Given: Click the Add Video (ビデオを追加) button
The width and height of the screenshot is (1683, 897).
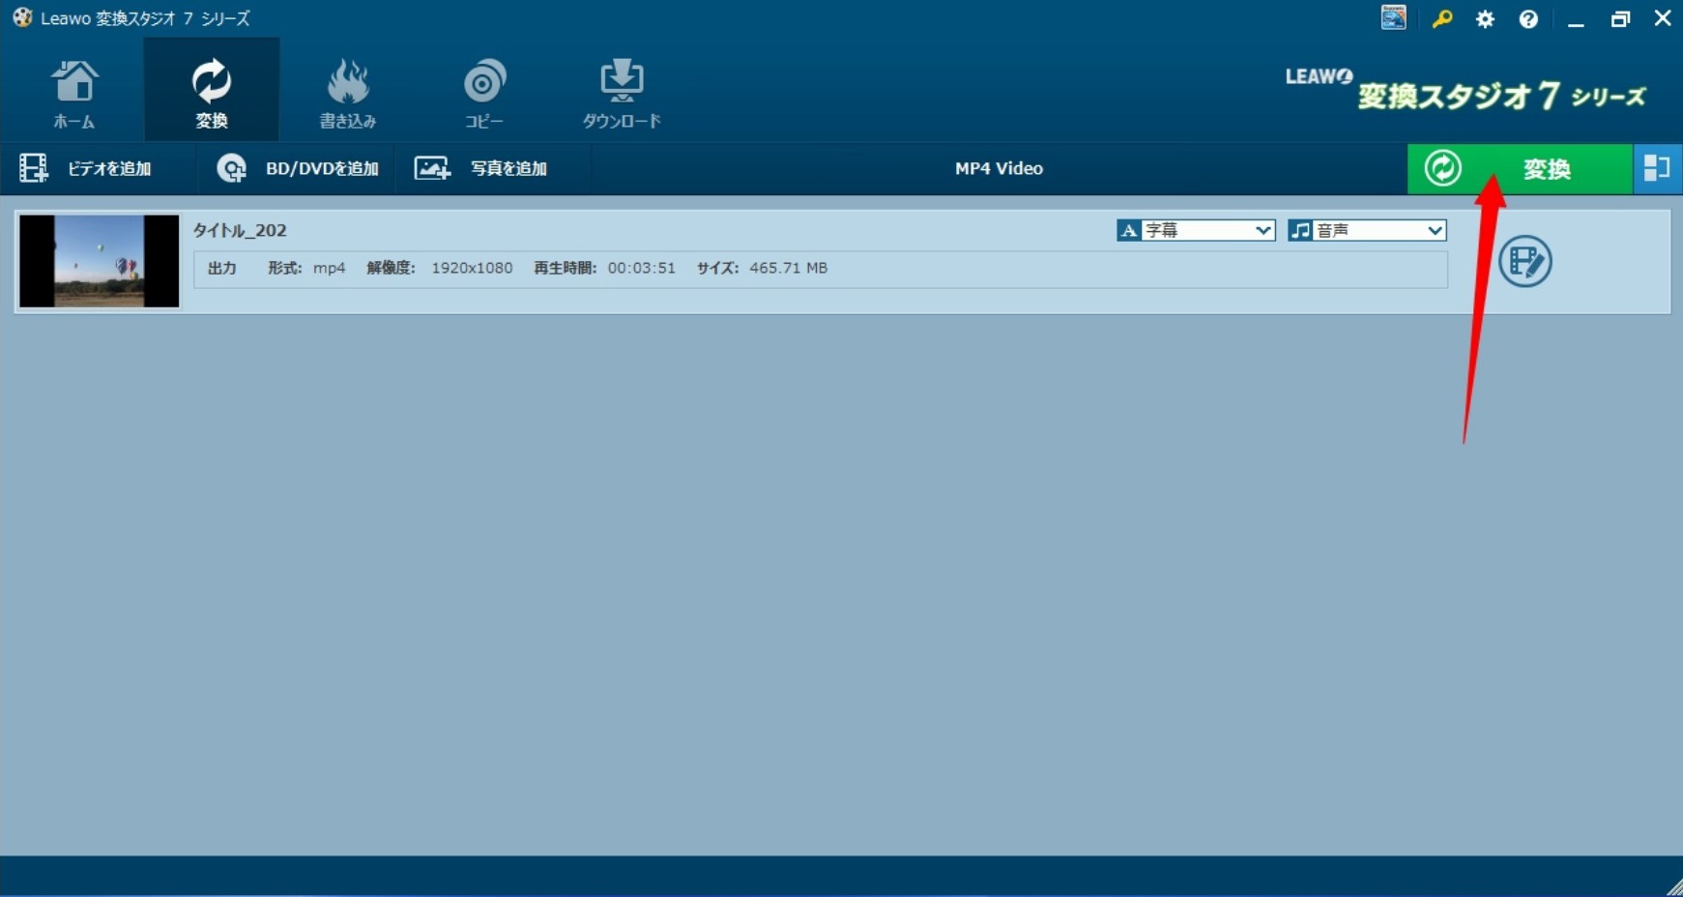Looking at the screenshot, I should [x=87, y=168].
